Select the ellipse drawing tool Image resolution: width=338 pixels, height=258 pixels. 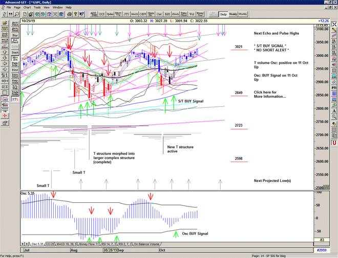tap(334, 76)
